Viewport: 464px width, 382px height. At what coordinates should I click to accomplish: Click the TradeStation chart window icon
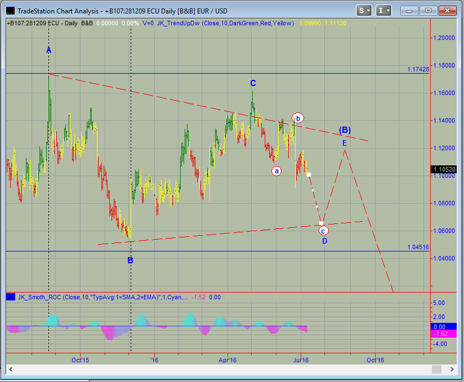[10, 10]
